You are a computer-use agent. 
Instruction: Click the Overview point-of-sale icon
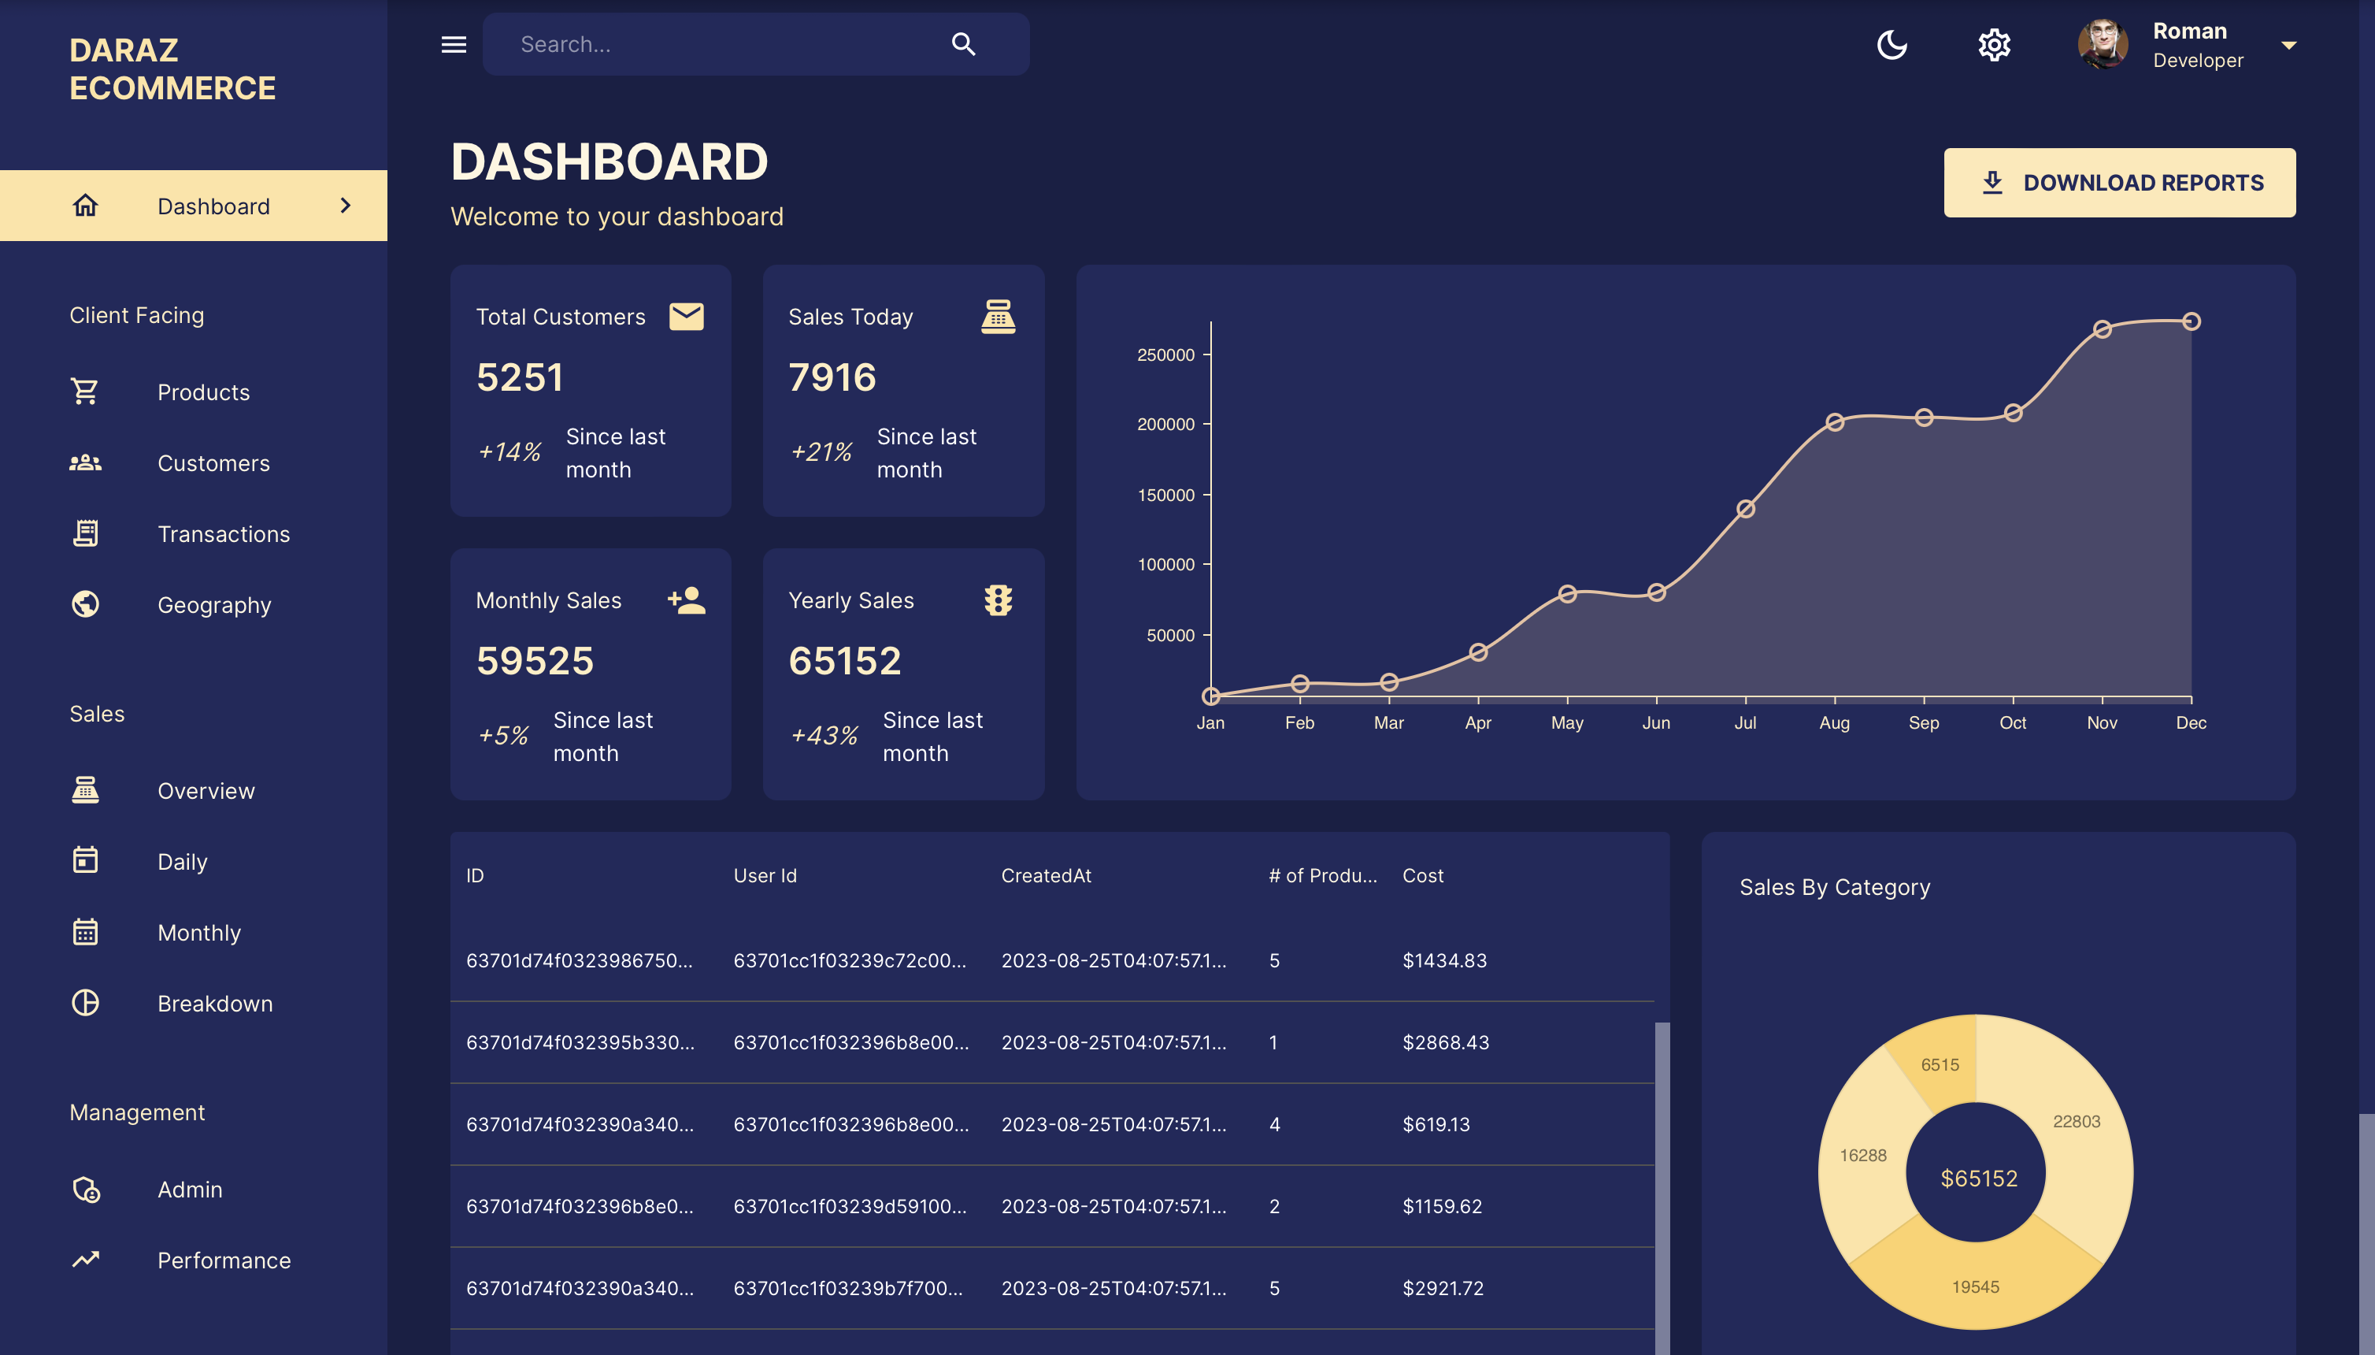[85, 790]
